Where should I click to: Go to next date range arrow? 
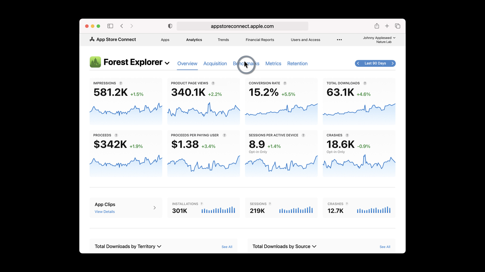[x=393, y=63]
